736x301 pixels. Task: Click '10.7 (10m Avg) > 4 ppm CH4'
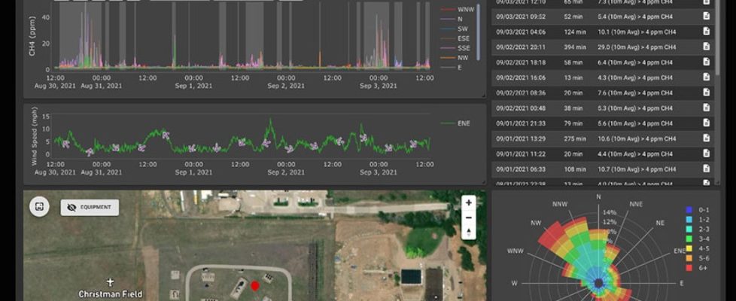coord(637,169)
